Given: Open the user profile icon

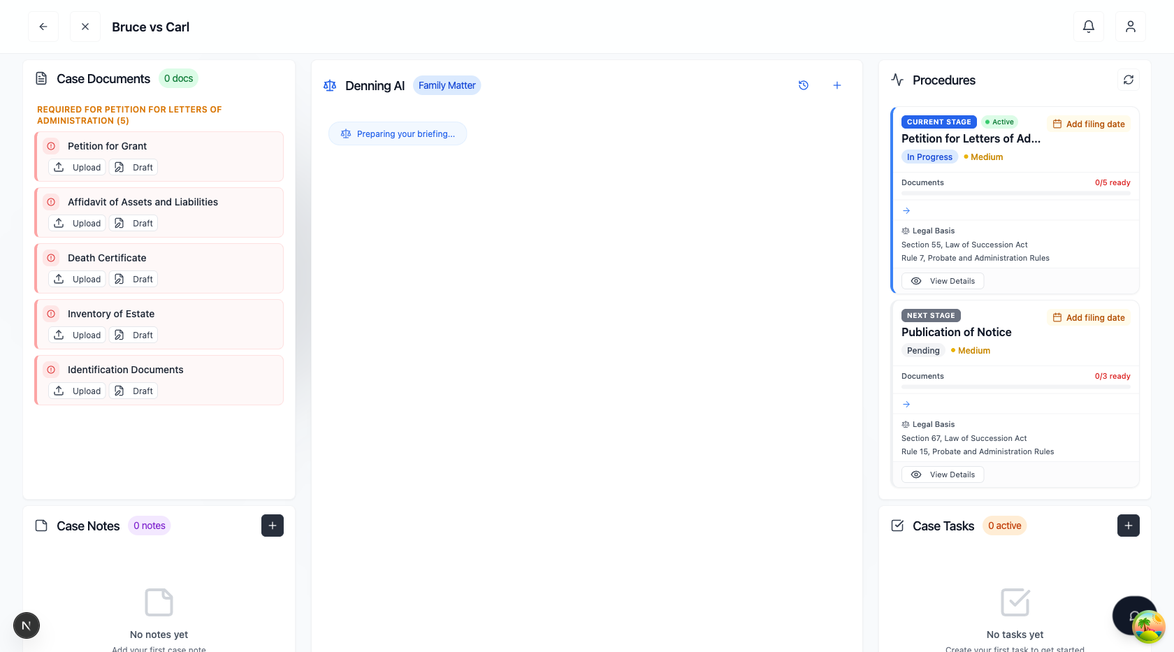Looking at the screenshot, I should coord(1130,26).
